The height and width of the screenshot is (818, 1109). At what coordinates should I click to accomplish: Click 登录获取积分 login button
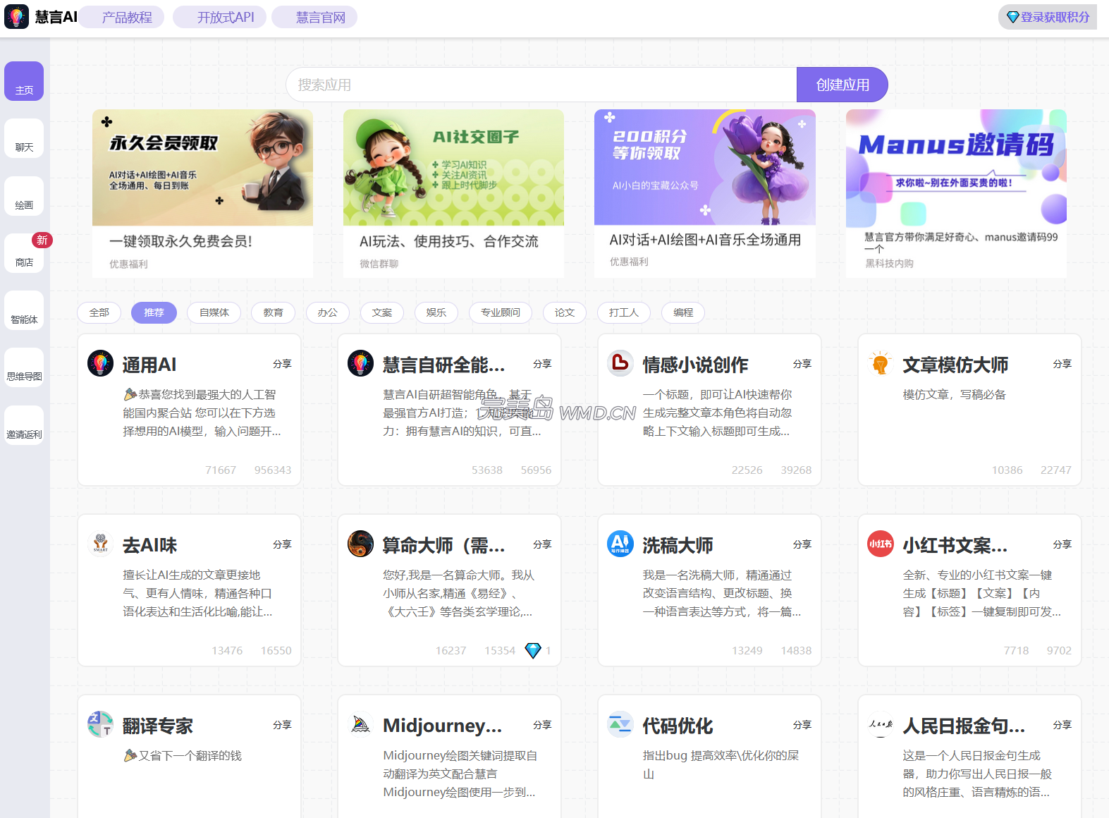1048,17
